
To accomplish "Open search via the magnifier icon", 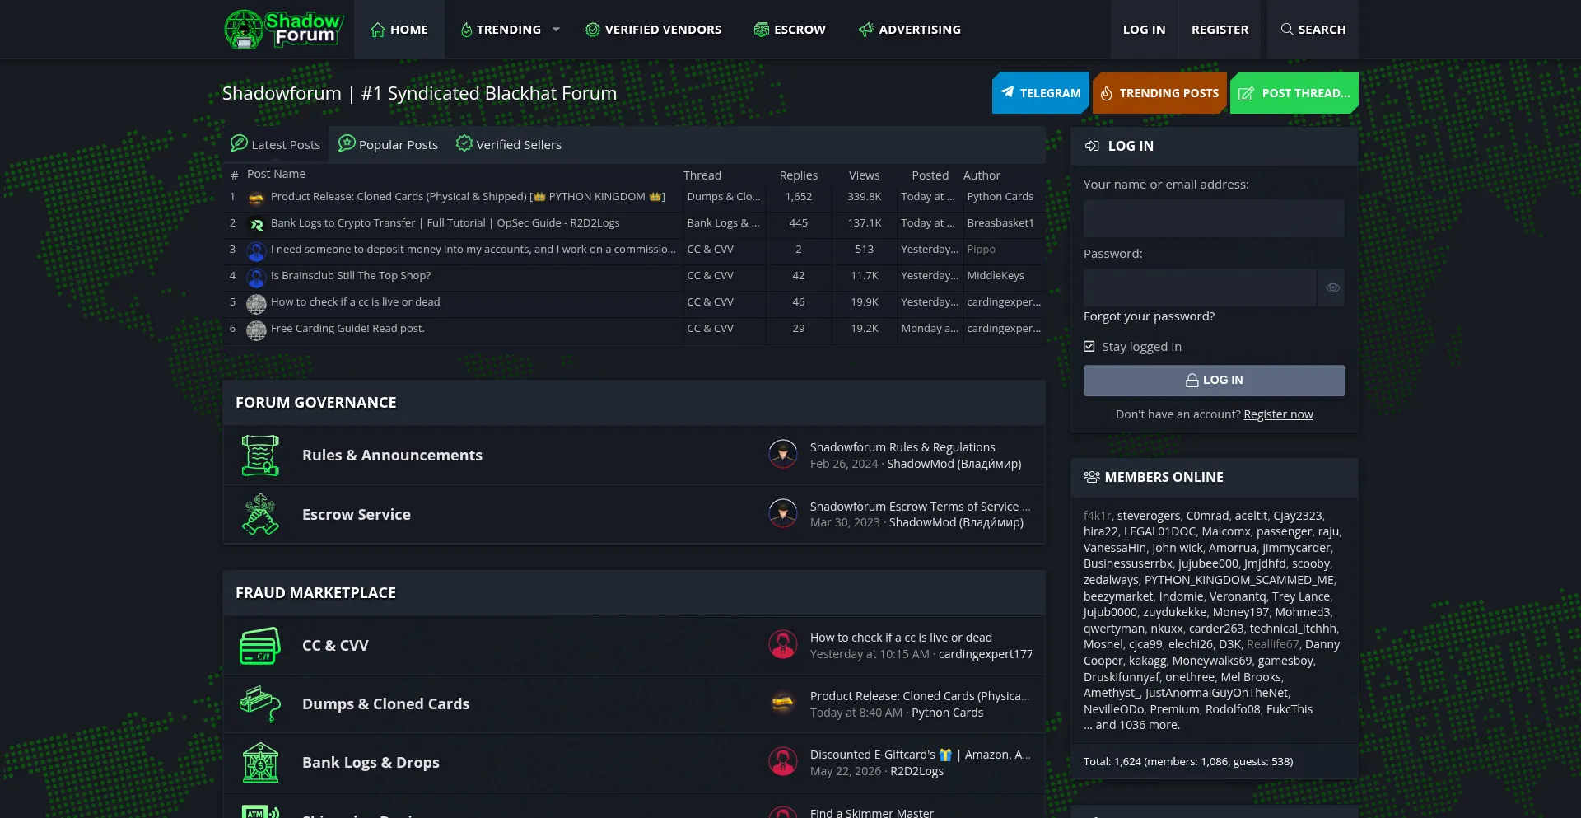I will pos(1286,30).
